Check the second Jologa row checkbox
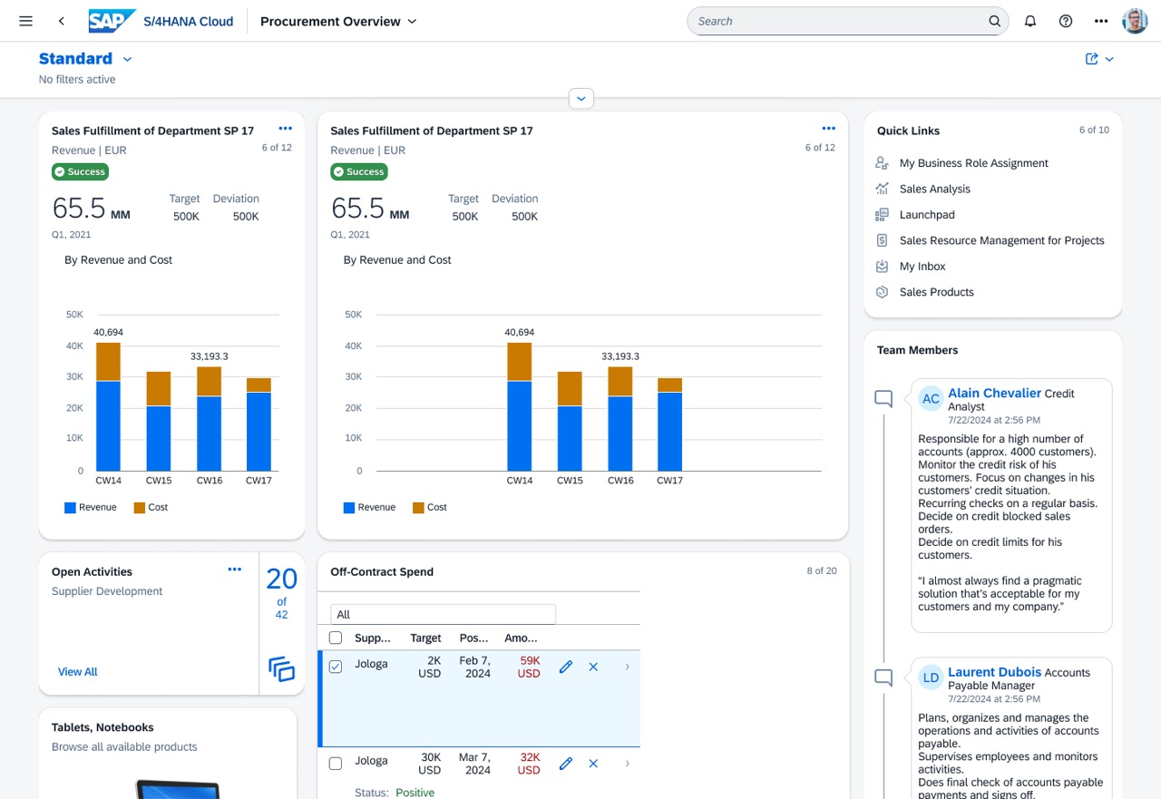This screenshot has height=799, width=1161. tap(336, 764)
